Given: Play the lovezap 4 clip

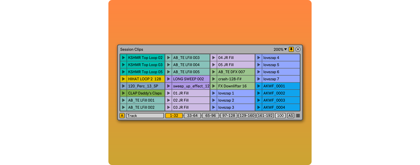Looking at the screenshot, I should pos(258,58).
